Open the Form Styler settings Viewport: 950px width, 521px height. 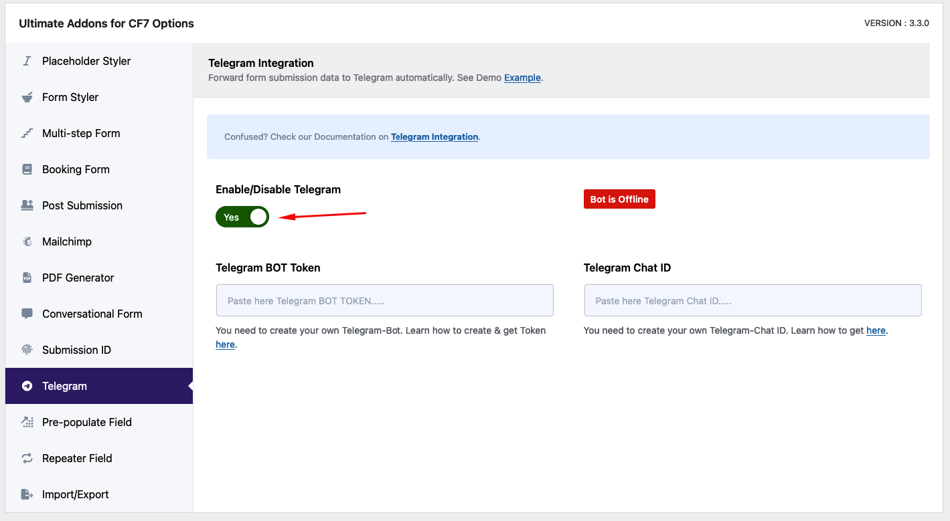coord(99,97)
